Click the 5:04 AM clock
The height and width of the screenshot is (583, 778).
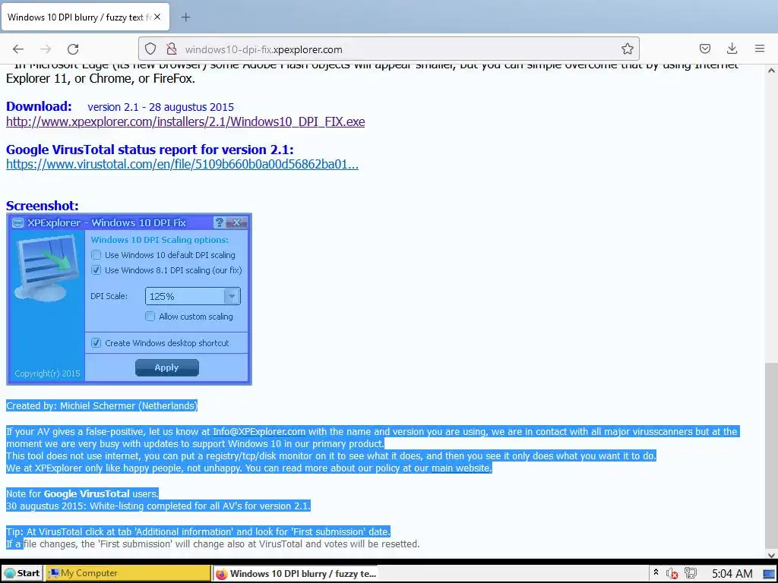coord(732,574)
